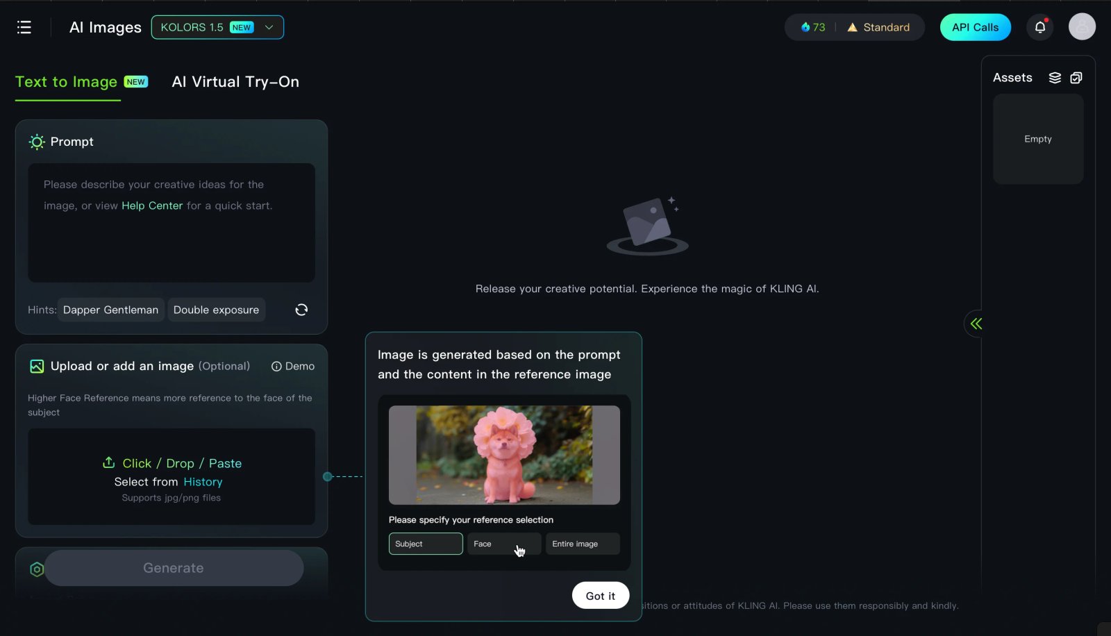This screenshot has width=1111, height=636.
Task: Focus the prompt description text box
Action: [172, 222]
